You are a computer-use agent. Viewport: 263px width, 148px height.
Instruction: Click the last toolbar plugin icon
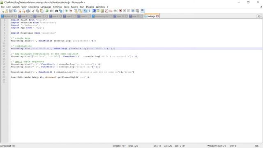143,11
